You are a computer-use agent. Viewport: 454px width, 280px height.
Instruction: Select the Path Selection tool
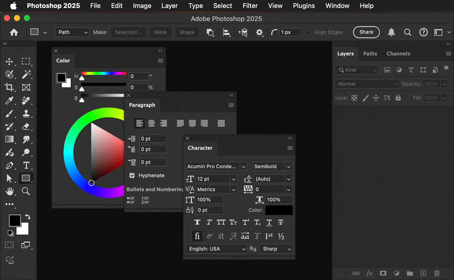coord(9,178)
